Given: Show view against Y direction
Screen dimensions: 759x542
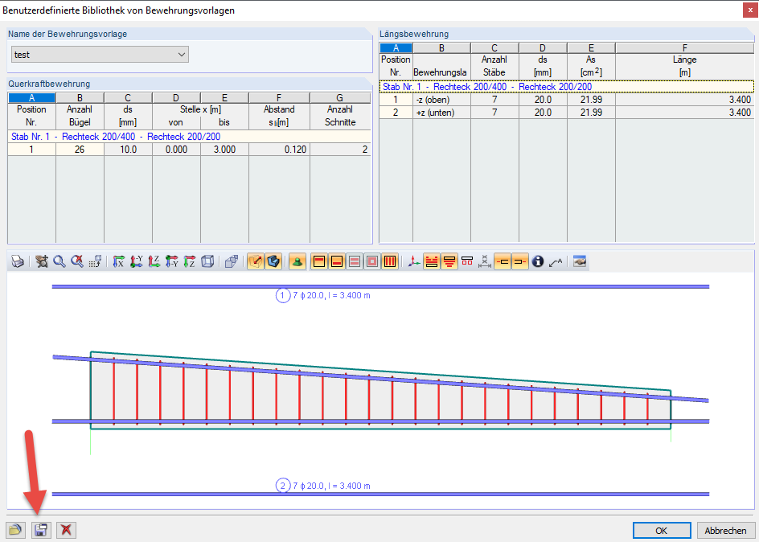Looking at the screenshot, I should click(x=137, y=262).
